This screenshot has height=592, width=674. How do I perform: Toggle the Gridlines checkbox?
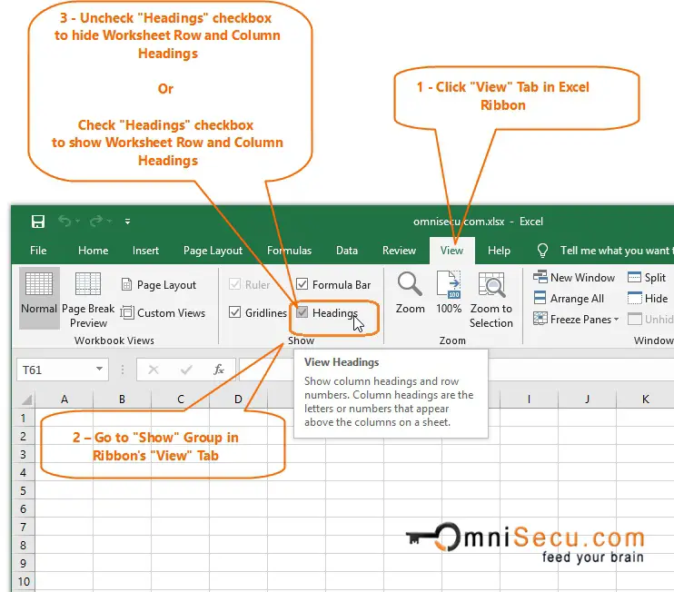click(234, 312)
